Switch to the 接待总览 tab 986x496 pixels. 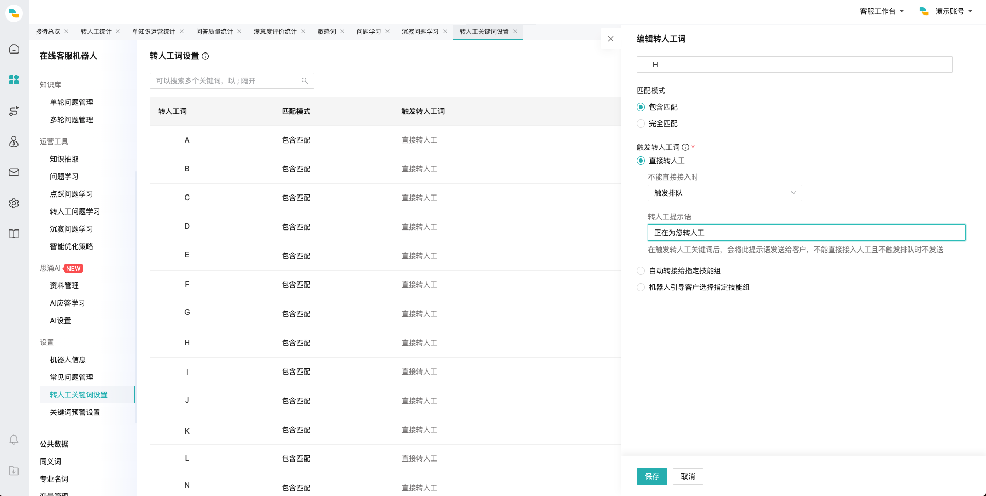[x=48, y=31]
